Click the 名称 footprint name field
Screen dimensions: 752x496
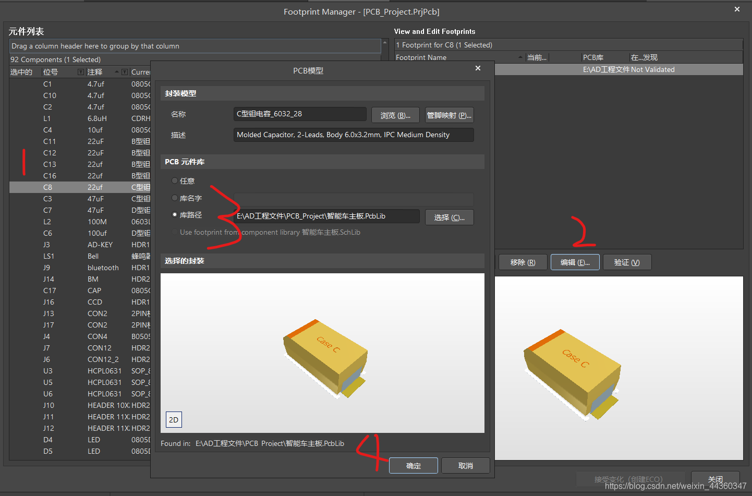pyautogui.click(x=300, y=114)
